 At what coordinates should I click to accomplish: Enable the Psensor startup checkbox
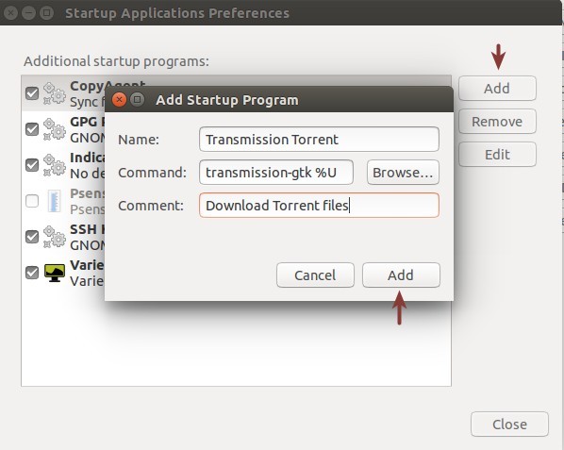pyautogui.click(x=32, y=201)
